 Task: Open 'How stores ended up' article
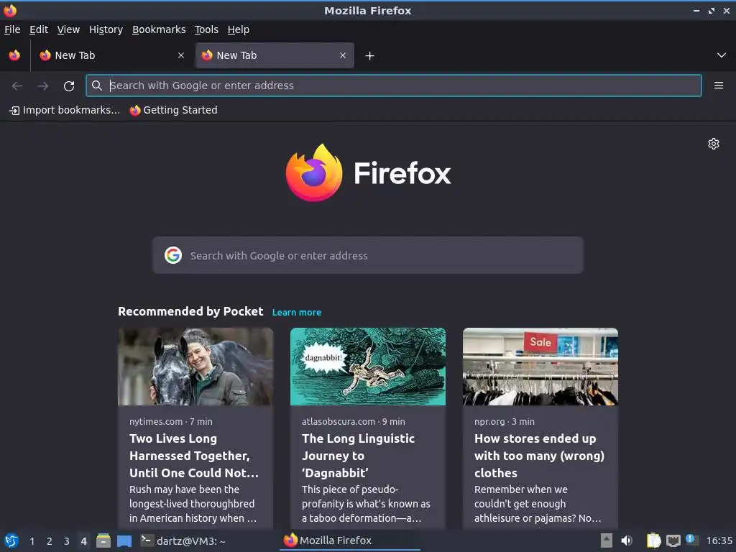(x=539, y=455)
